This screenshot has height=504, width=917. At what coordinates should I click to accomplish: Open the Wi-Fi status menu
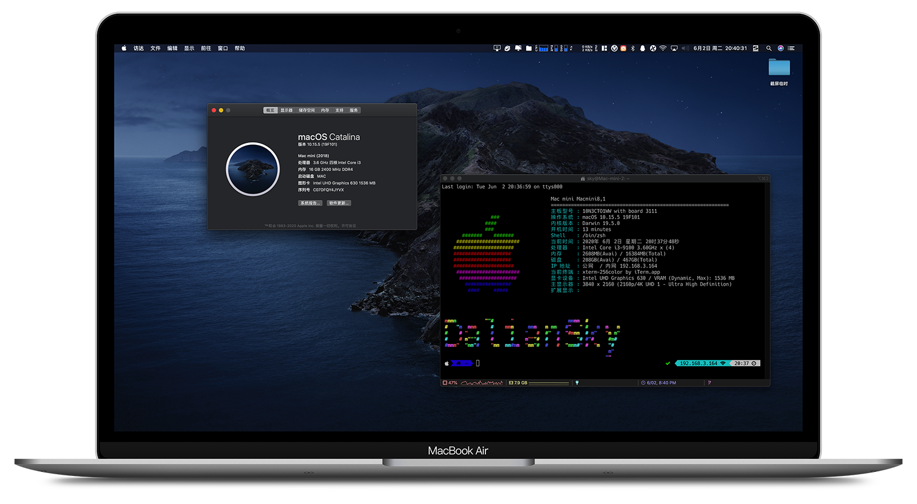click(x=663, y=48)
